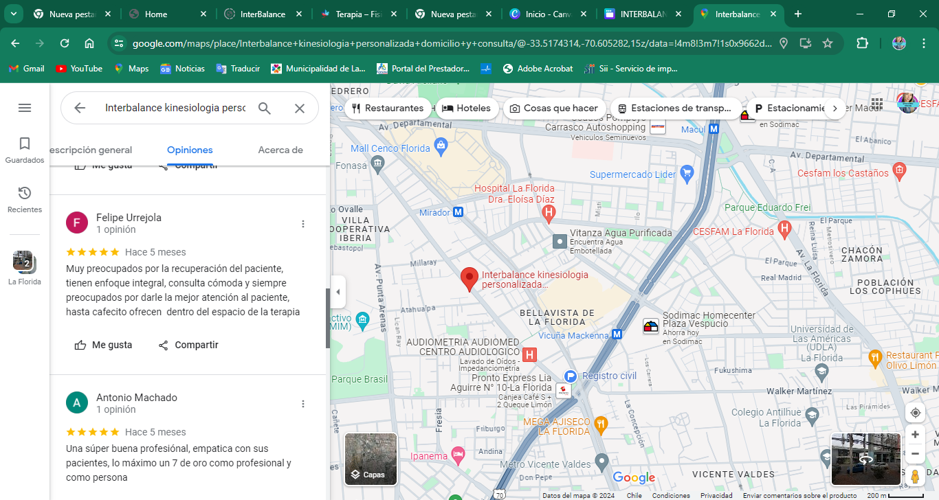Zoom out with minus button
The width and height of the screenshot is (939, 500).
[x=915, y=454]
